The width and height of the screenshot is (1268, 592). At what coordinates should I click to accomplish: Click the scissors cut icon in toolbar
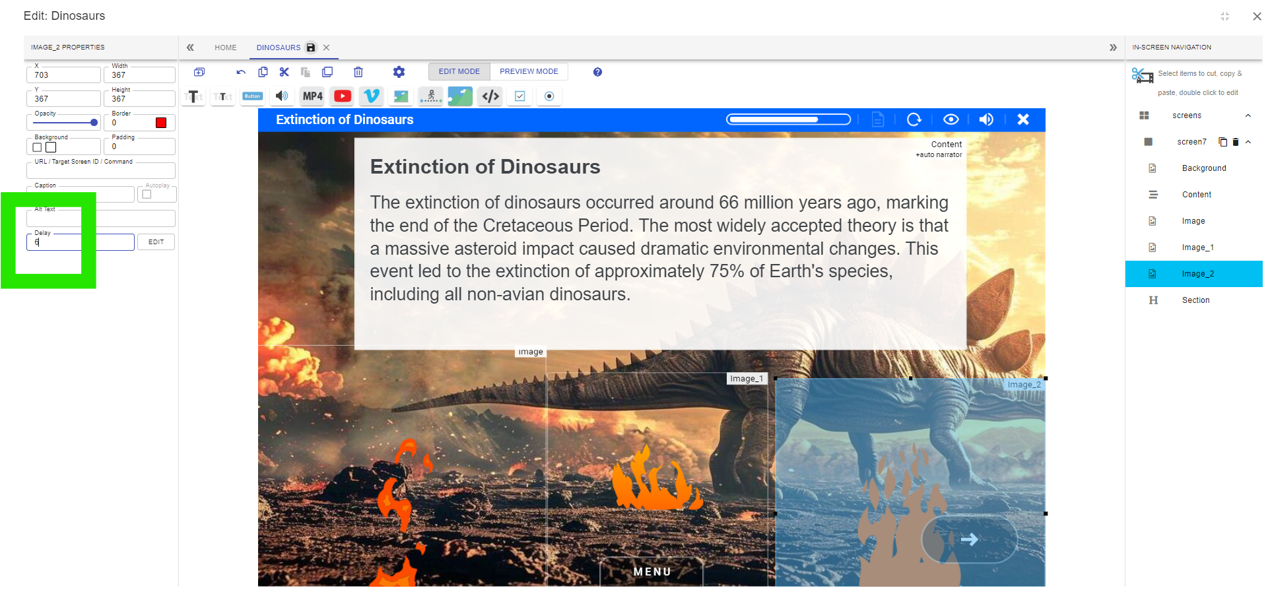coord(284,72)
